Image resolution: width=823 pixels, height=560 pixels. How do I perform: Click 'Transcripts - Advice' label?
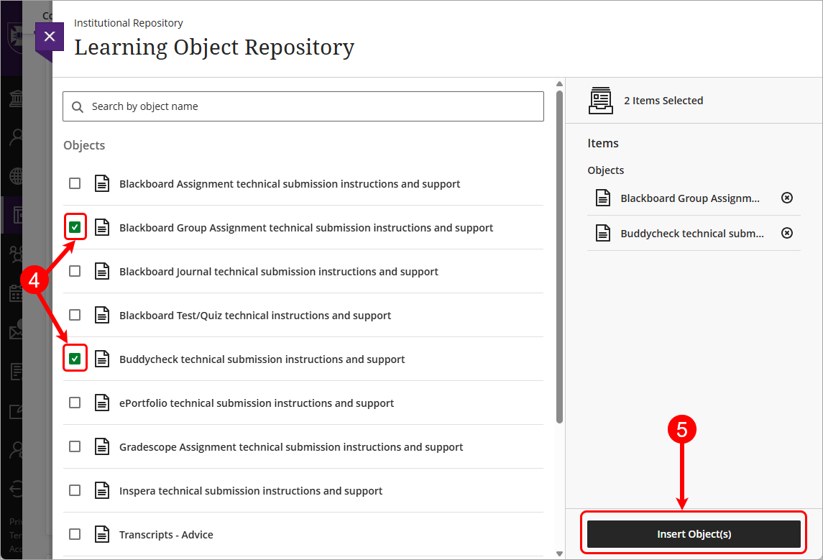tap(166, 535)
